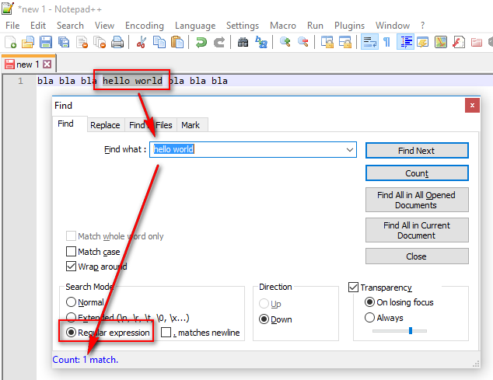Switch to the Mark tab
This screenshot has height=380, width=493.
[x=191, y=125]
